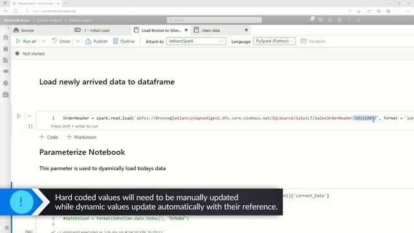Viewport: 414px width, 233px height.
Task: Click the Azure Synapse search box
Action: point(214,20)
